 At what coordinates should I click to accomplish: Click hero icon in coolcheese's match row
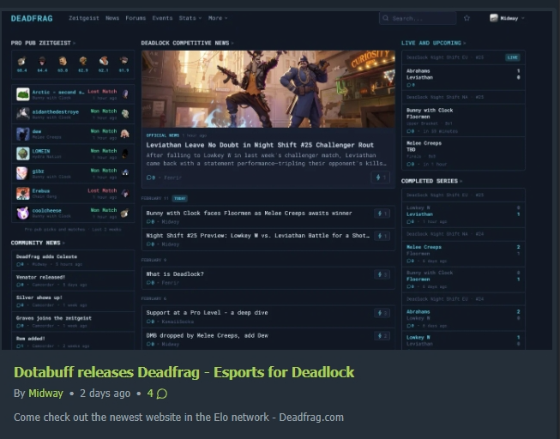point(125,213)
